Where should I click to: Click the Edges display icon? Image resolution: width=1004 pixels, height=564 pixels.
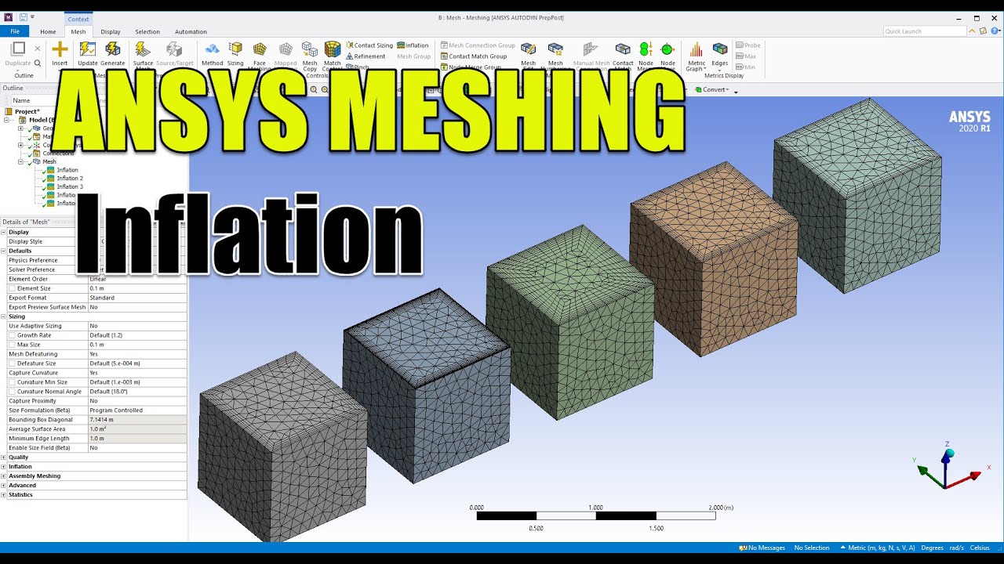click(720, 50)
